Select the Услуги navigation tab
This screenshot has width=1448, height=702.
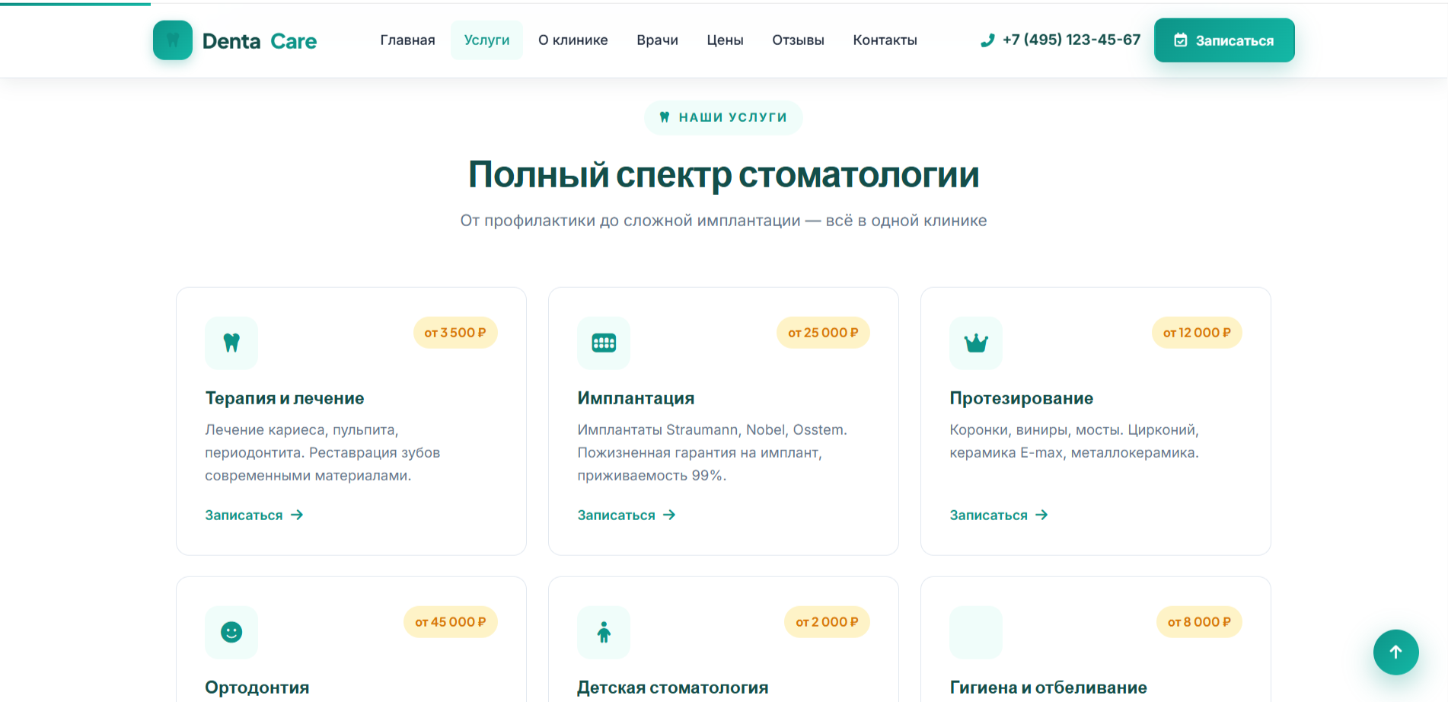(486, 40)
